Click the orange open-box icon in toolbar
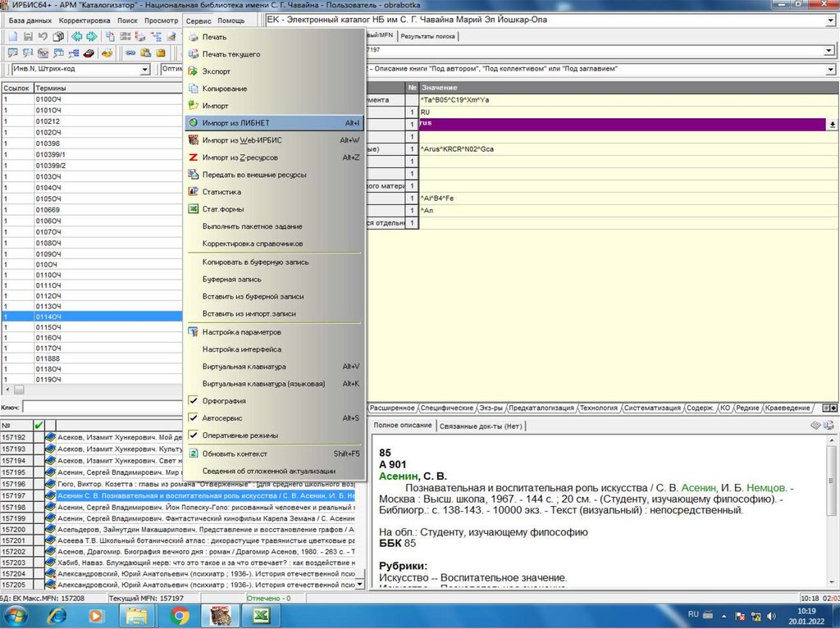The width and height of the screenshot is (840, 629). 107,52
